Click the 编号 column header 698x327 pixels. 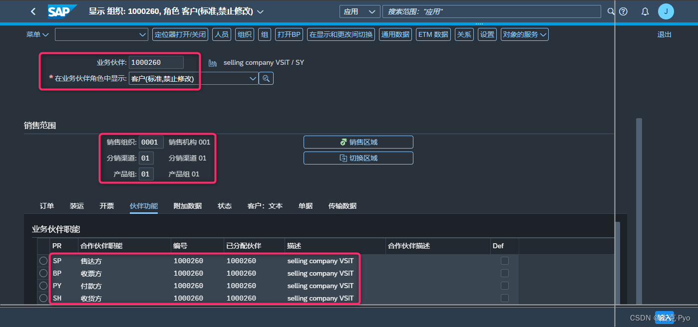point(197,246)
